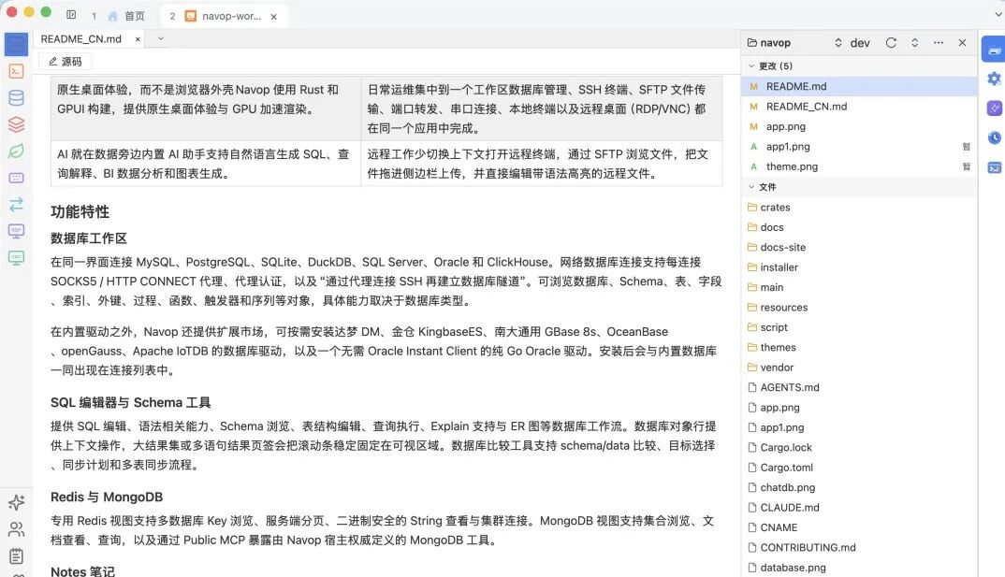Viewport: 1005px width, 577px height.
Task: Close the navop-wor... tab
Action: (273, 17)
